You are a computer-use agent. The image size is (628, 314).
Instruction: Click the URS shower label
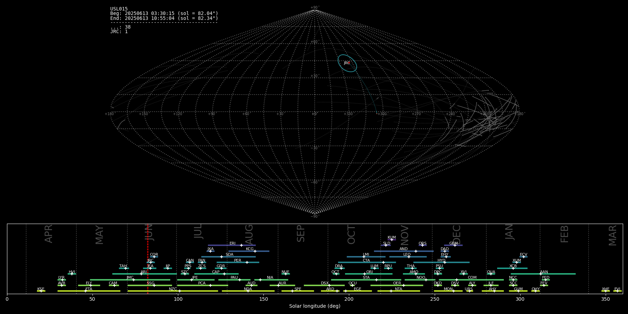469,289
